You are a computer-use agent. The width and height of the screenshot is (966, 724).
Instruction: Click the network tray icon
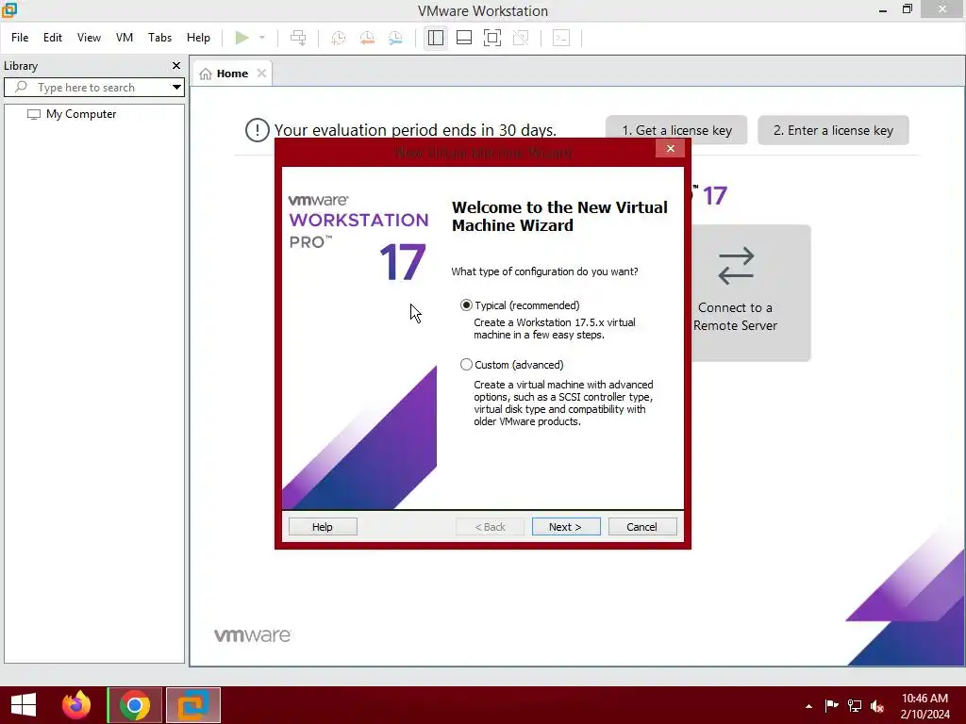[855, 705]
